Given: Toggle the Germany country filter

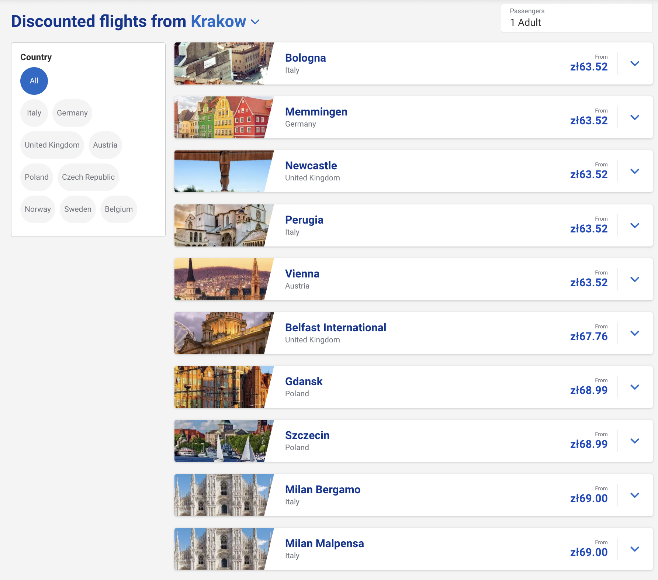Looking at the screenshot, I should tap(72, 113).
